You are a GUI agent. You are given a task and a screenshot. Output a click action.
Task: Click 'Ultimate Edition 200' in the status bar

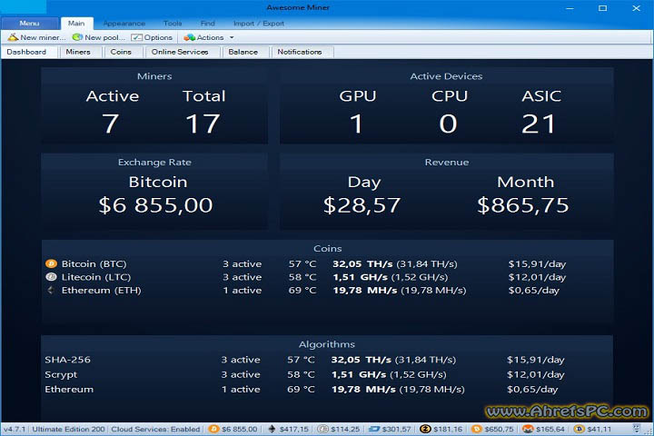point(68,429)
